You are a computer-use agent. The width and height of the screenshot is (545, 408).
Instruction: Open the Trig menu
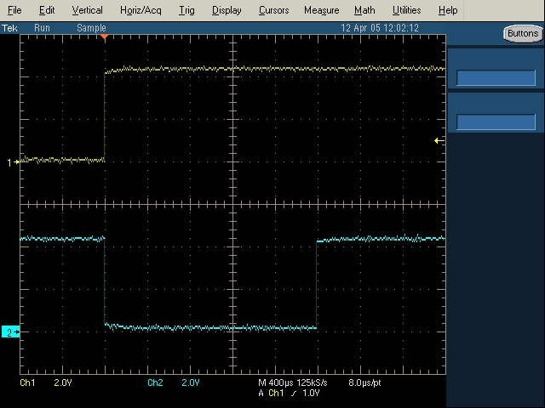[x=186, y=10]
